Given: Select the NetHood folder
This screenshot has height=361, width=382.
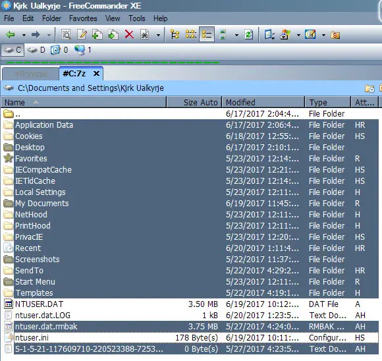Looking at the screenshot, I should tap(191, 215).
